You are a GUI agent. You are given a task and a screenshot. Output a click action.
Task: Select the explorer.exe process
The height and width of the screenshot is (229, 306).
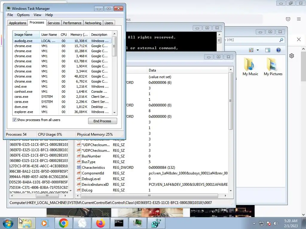pos(62,112)
